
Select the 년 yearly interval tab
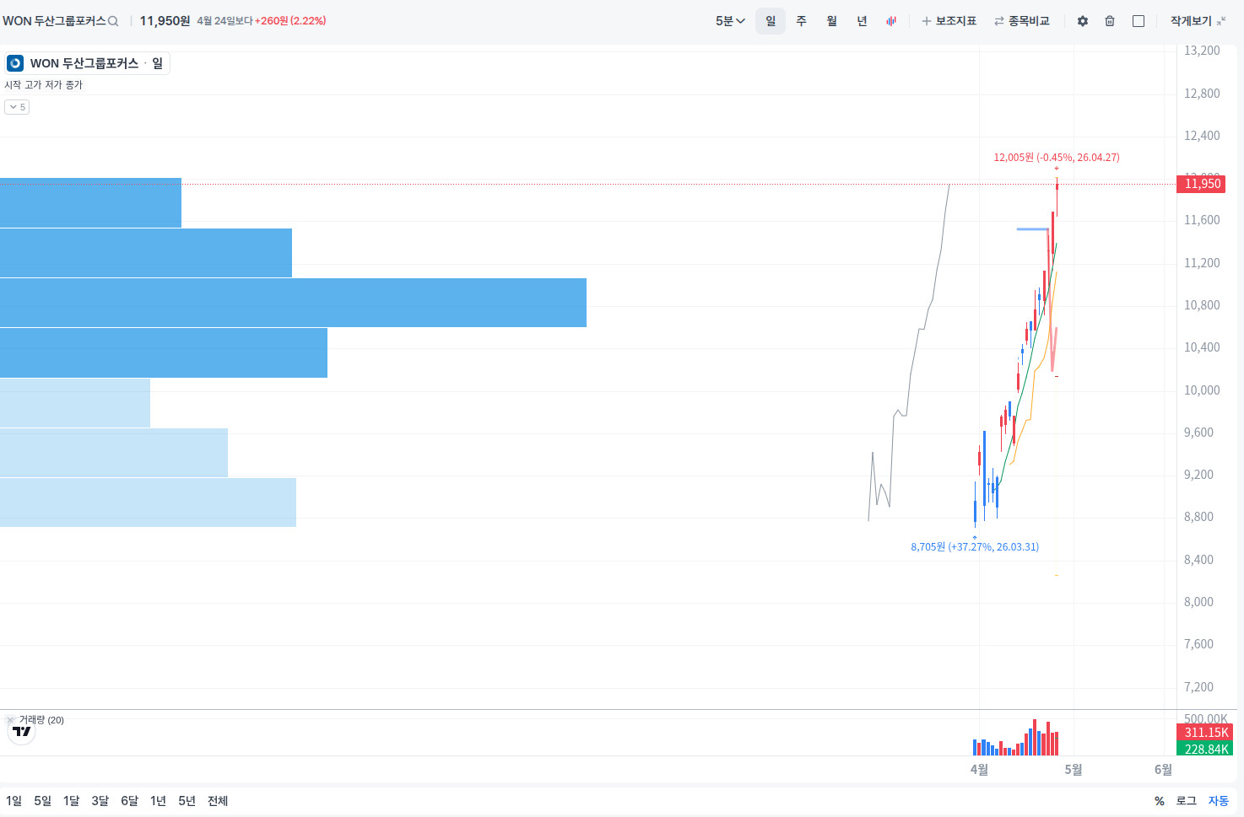[862, 21]
